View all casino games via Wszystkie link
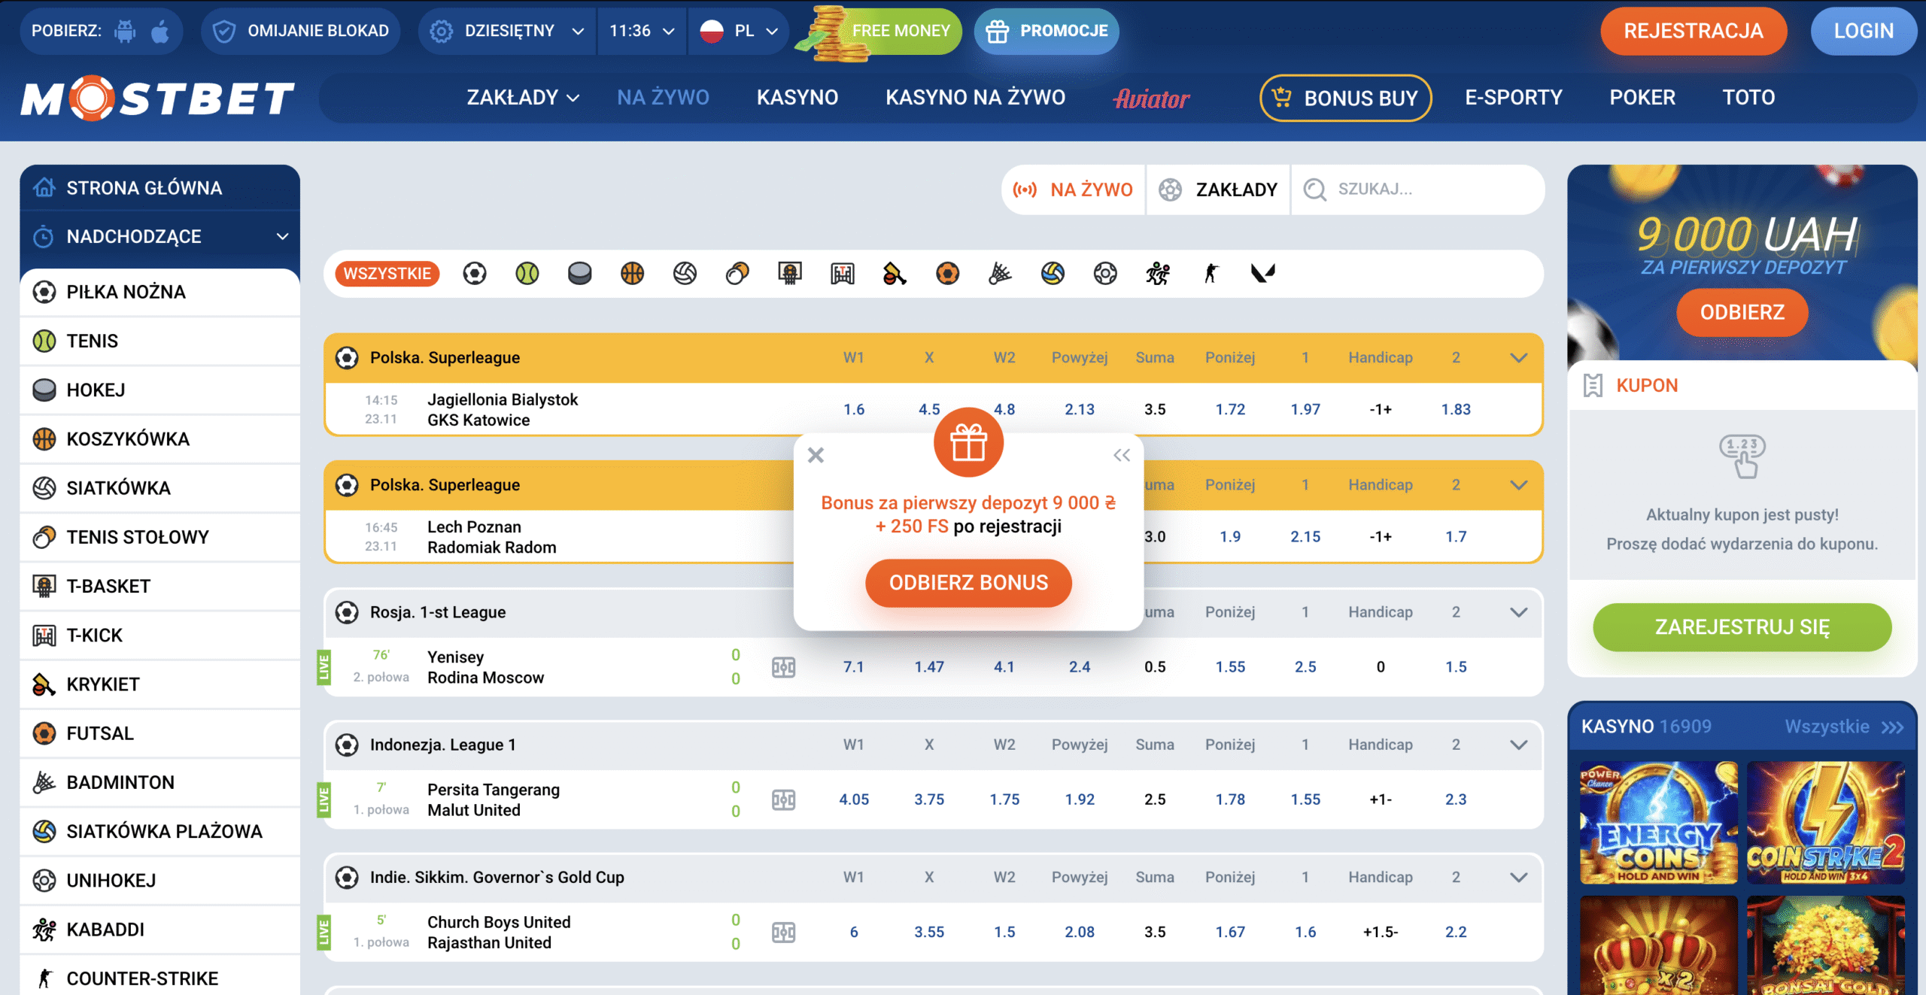The width and height of the screenshot is (1926, 995). click(1844, 727)
